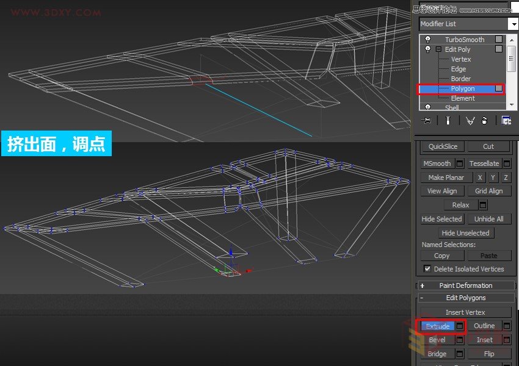The height and width of the screenshot is (366, 519).
Task: Open the Inset settings box icon
Action: (506, 340)
